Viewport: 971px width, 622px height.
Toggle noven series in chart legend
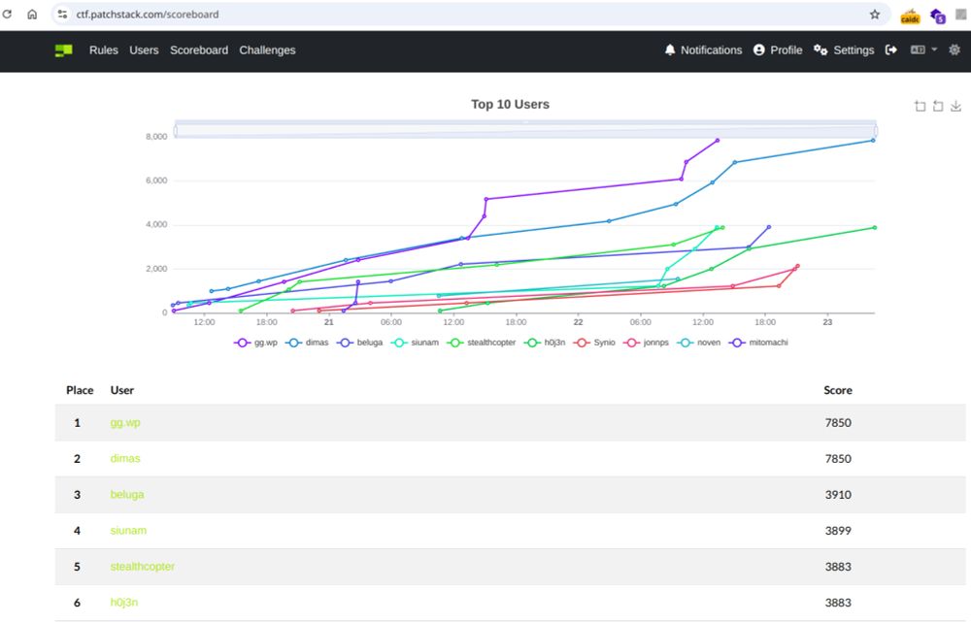(698, 343)
